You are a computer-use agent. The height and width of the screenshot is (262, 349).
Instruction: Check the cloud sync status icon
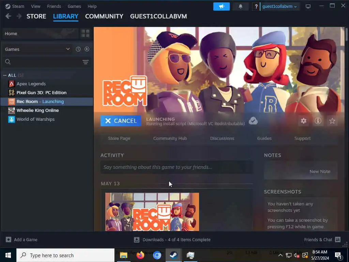pyautogui.click(x=253, y=120)
